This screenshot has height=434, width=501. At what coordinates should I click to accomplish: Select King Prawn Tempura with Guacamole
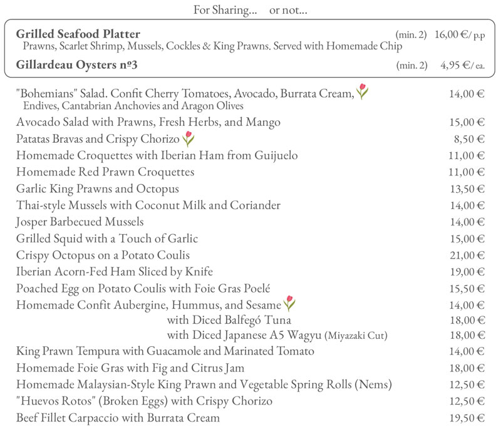(x=165, y=351)
